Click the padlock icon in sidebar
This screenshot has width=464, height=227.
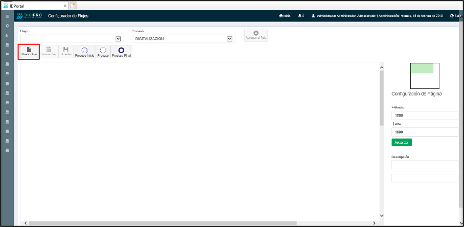[x=7, y=35]
